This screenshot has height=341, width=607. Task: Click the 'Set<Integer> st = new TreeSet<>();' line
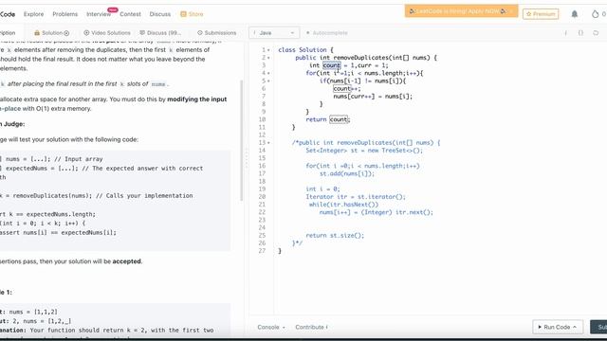pyautogui.click(x=364, y=151)
